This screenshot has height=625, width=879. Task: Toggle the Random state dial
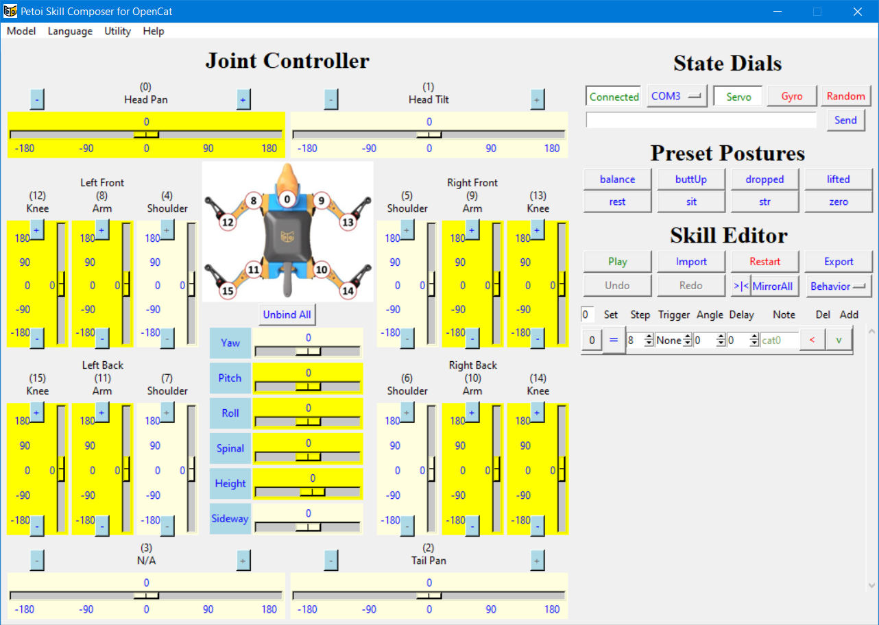(x=846, y=97)
